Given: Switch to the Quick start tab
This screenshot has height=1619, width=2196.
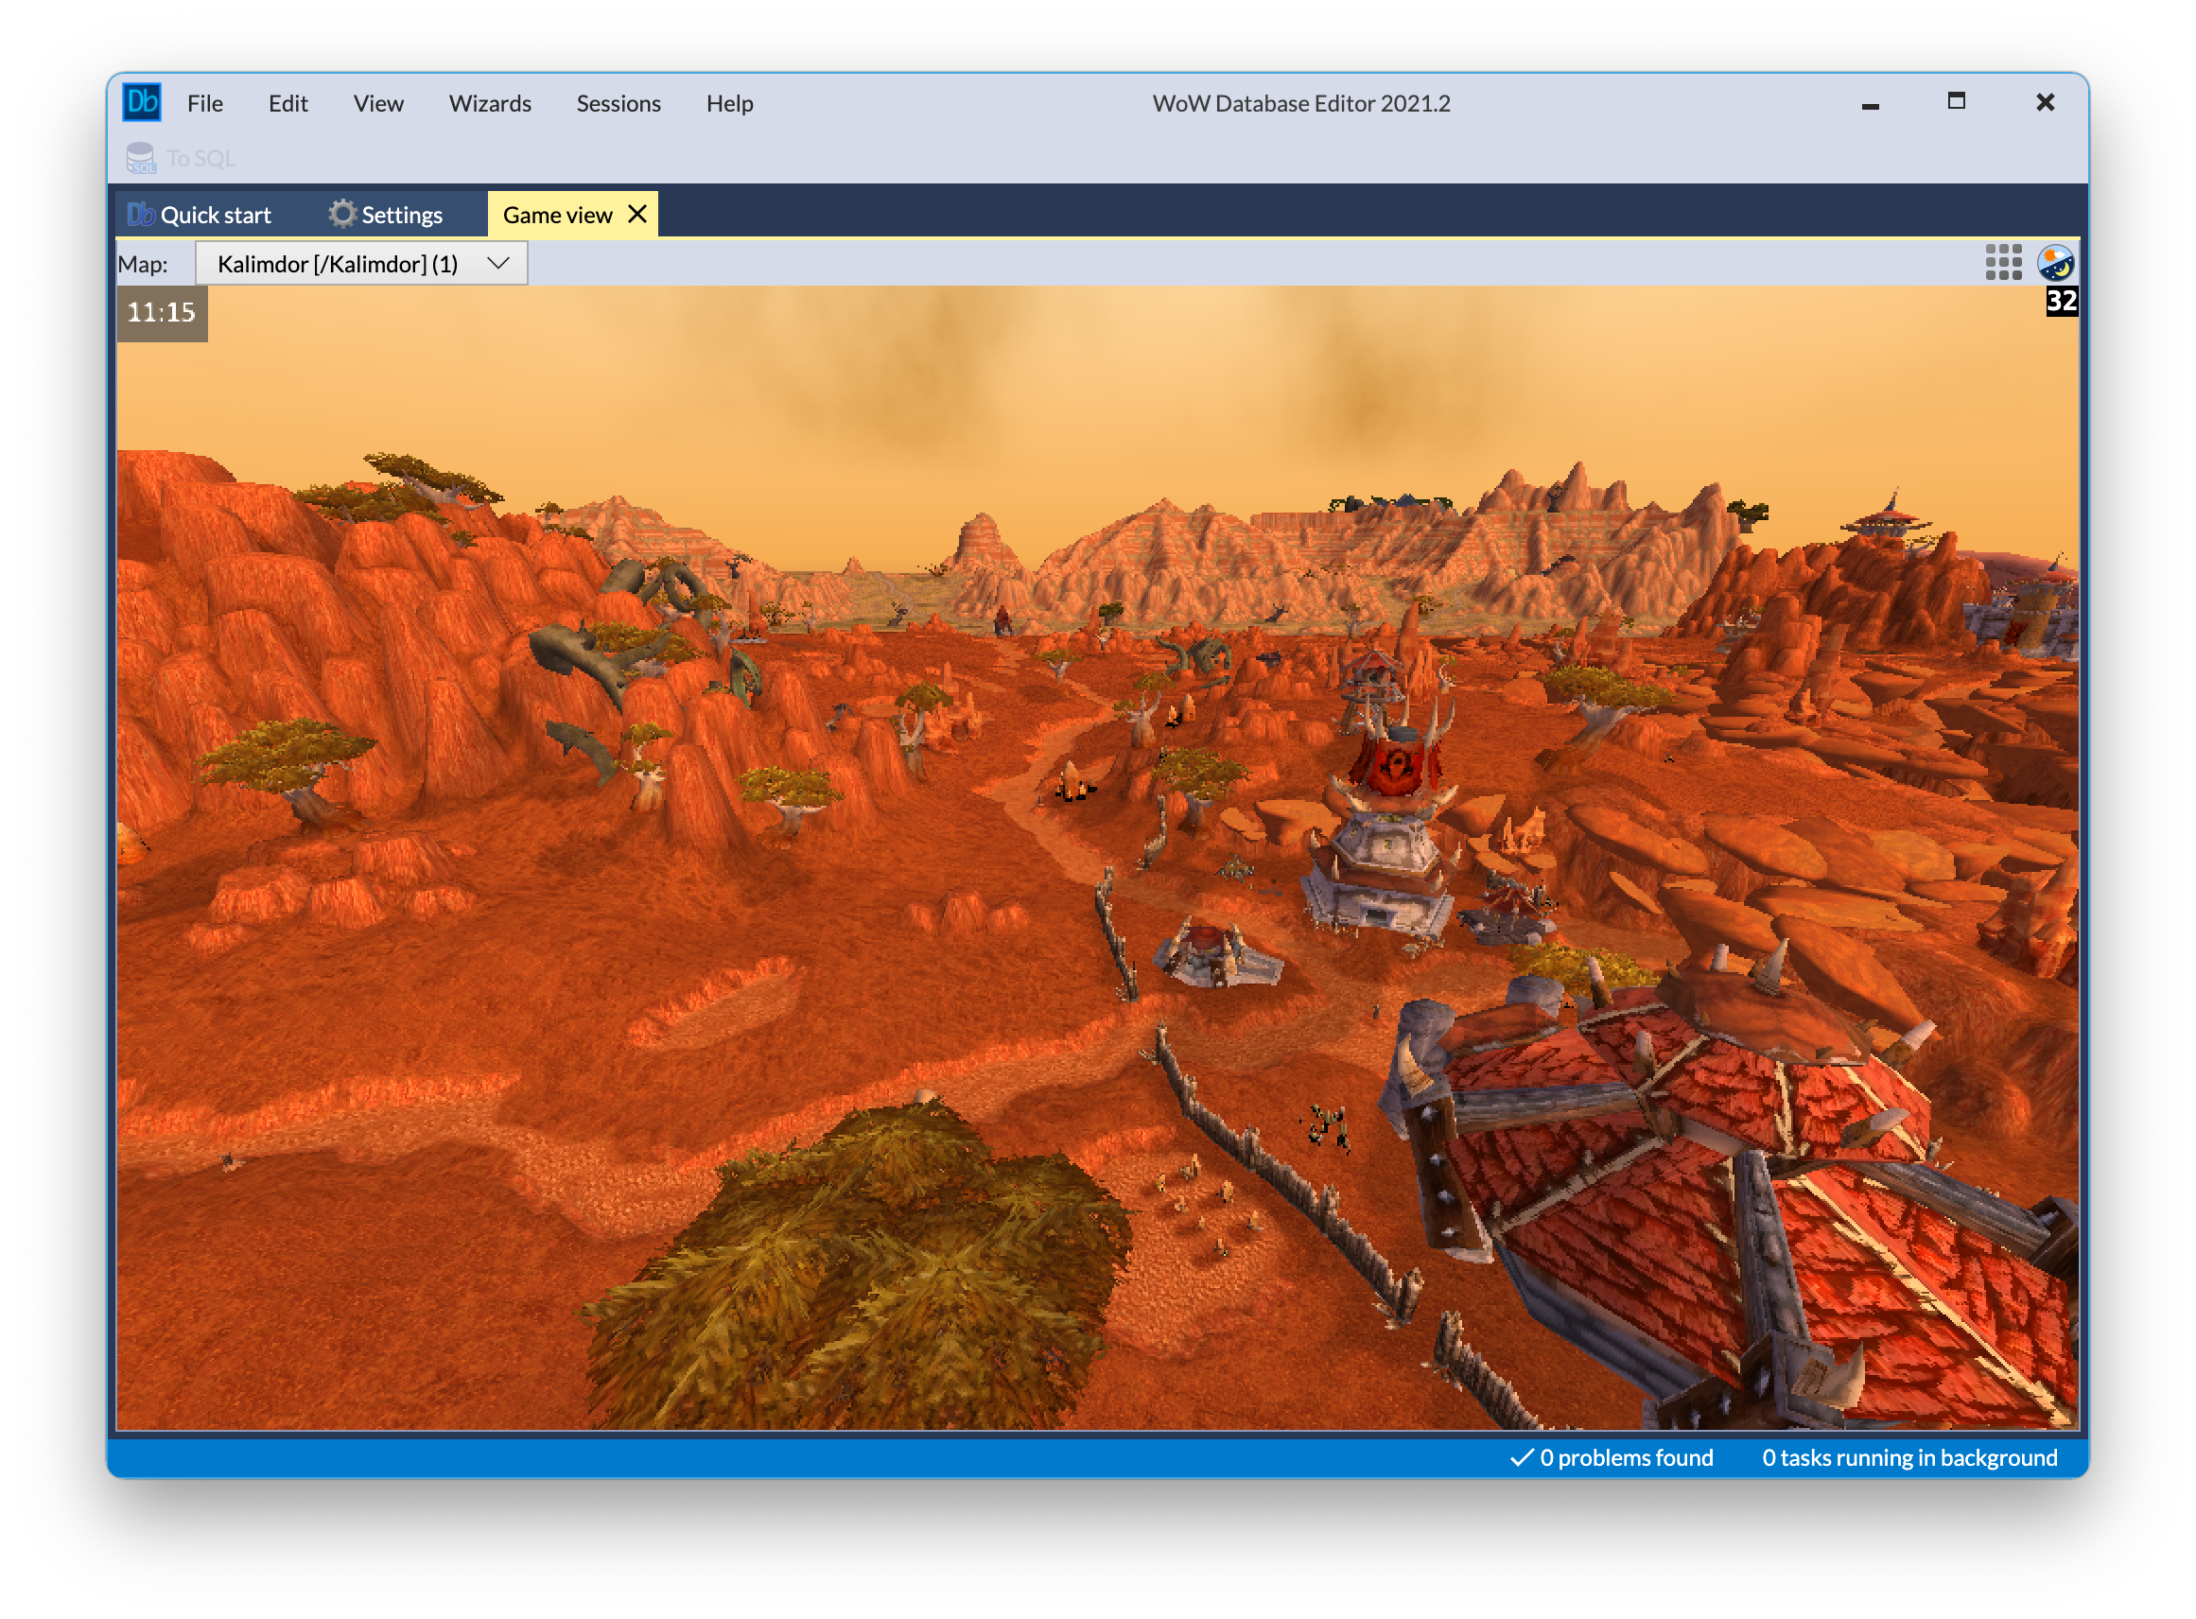Looking at the screenshot, I should point(215,215).
